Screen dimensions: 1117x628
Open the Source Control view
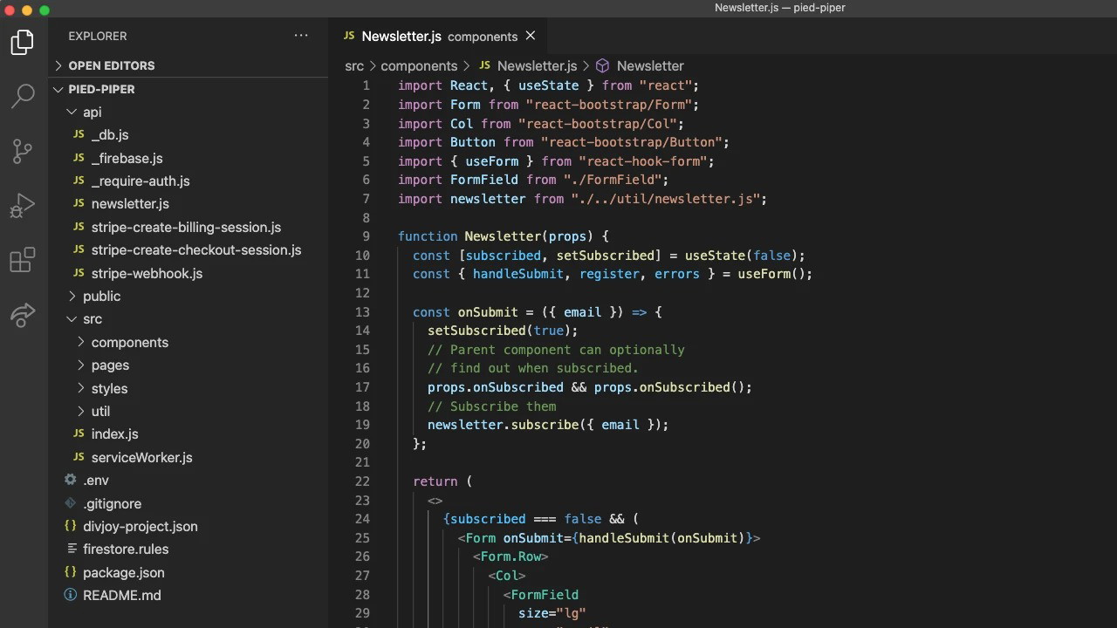[x=23, y=151]
